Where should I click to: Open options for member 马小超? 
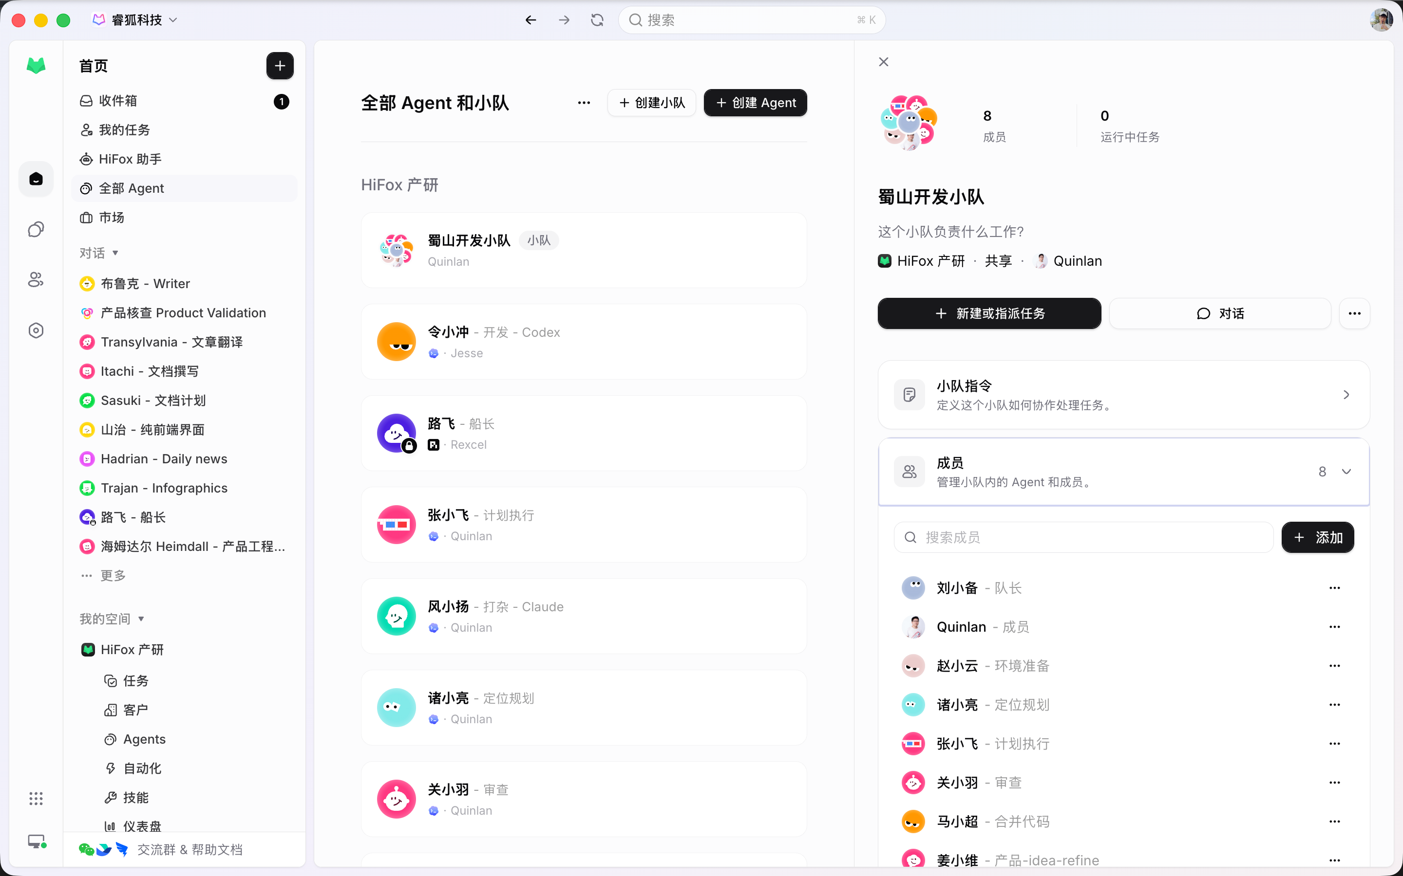pos(1335,821)
